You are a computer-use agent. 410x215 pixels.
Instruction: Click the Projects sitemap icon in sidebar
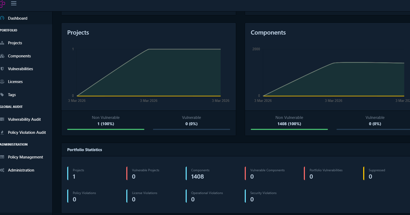(2, 43)
